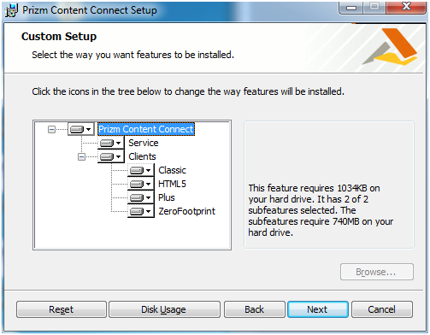The height and width of the screenshot is (335, 430).
Task: Click the drive icon next to Clients
Action: 107,156
